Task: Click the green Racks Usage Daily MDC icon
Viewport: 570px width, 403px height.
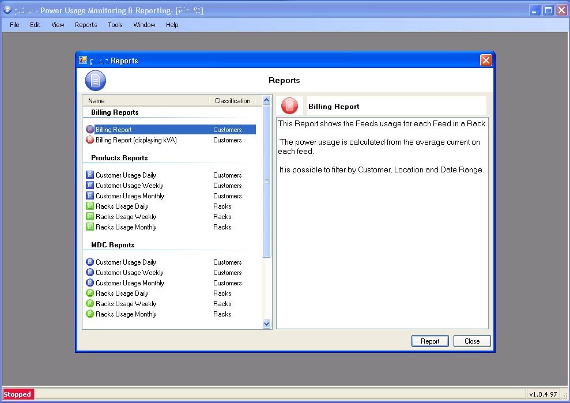Action: tap(90, 293)
